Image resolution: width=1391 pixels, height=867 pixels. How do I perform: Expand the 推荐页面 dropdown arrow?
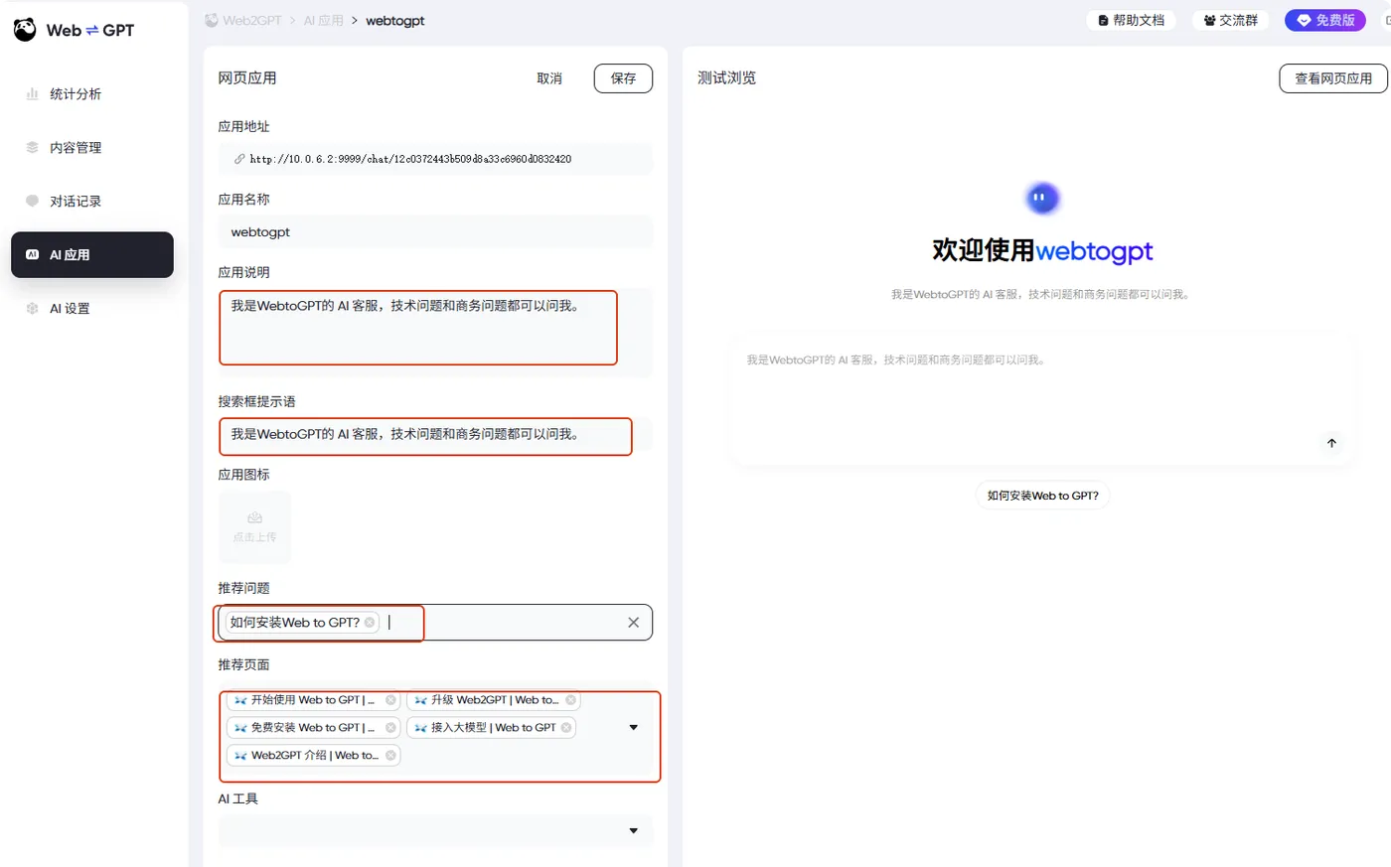pos(633,728)
